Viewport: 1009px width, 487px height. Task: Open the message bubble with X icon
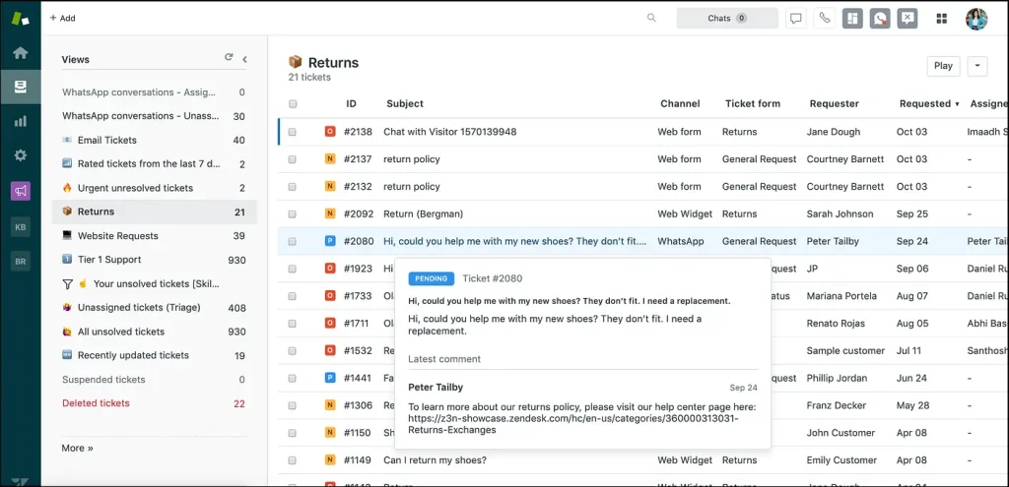pyautogui.click(x=908, y=18)
